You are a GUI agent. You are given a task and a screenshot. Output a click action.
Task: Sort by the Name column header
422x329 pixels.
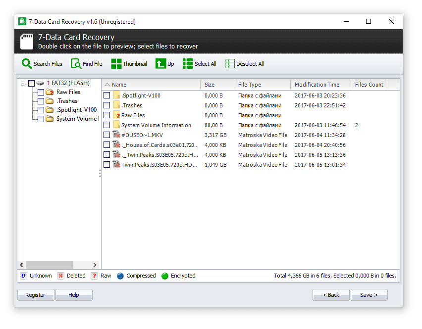click(x=151, y=85)
